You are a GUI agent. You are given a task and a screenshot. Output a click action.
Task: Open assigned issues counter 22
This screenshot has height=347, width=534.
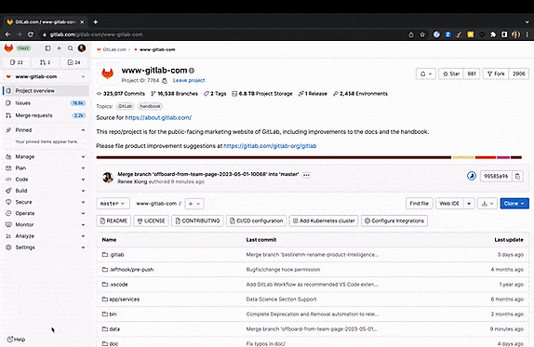click(x=17, y=62)
